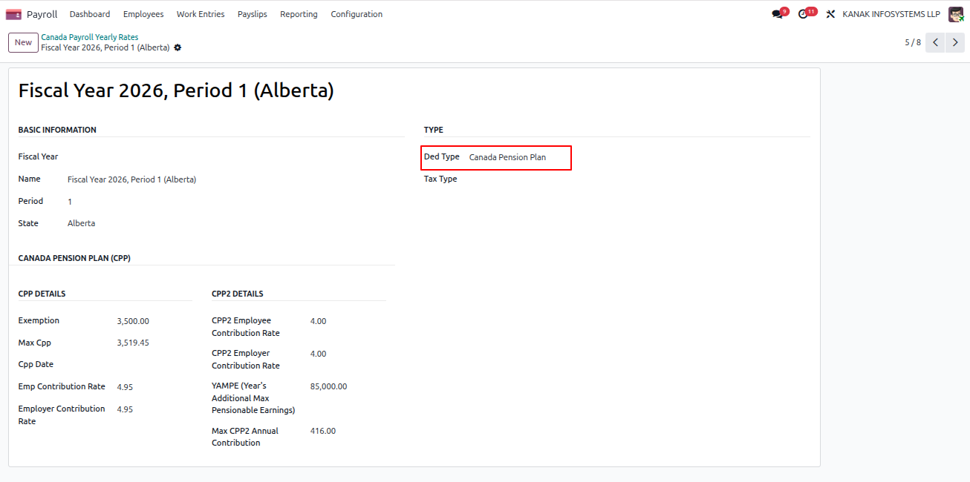Go to next record arrow
970x482 pixels.
pos(955,42)
